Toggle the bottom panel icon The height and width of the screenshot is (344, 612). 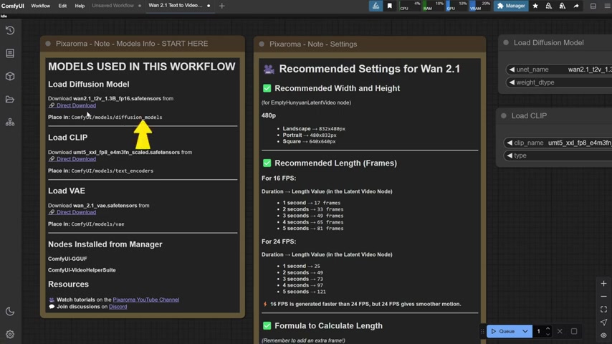point(593,6)
